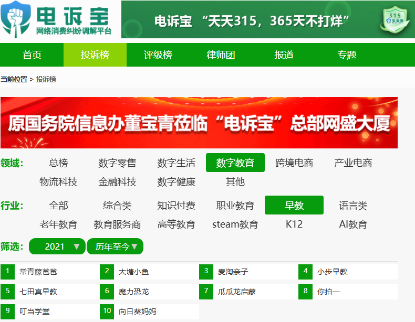This screenshot has width=415, height=322.
Task: Open the red 总部网盛大厦 banner
Action: click(x=199, y=123)
